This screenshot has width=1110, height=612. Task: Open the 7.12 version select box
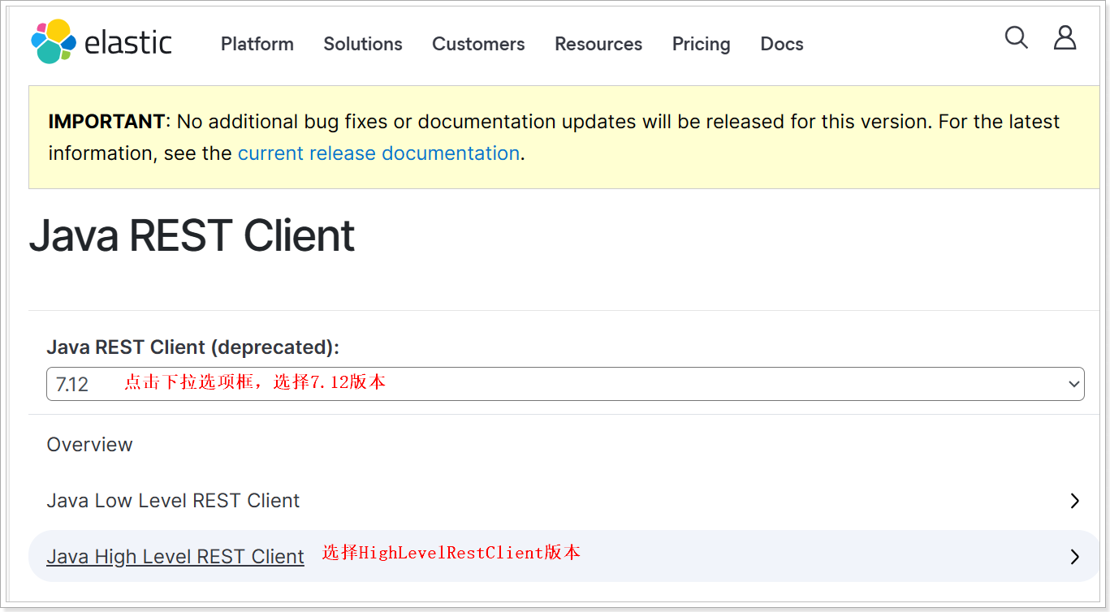(x=564, y=383)
